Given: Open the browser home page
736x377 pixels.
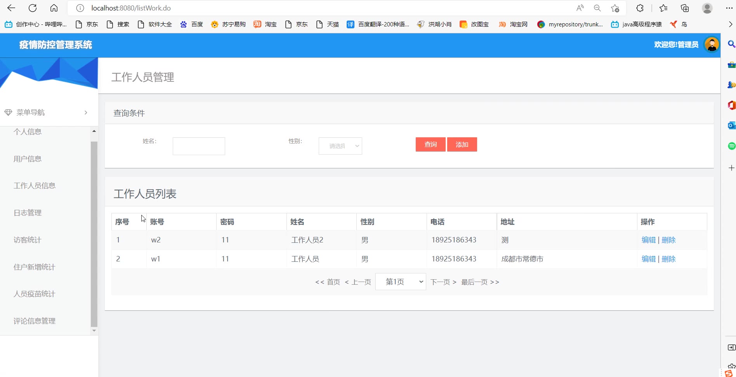Looking at the screenshot, I should (x=54, y=8).
